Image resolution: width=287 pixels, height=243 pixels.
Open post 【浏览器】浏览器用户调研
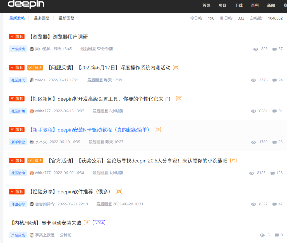pyautogui.click(x=59, y=37)
